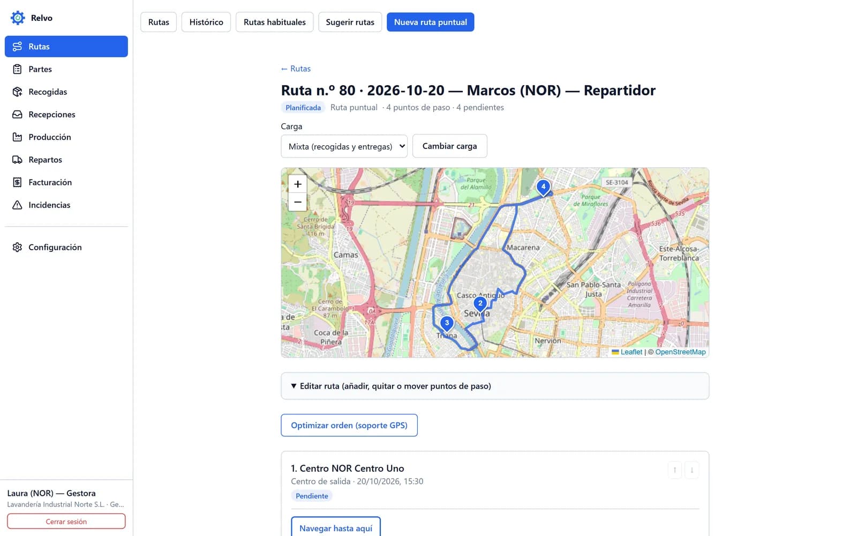The height and width of the screenshot is (536, 857).
Task: Open the Rutas habituales tab
Action: (x=275, y=22)
